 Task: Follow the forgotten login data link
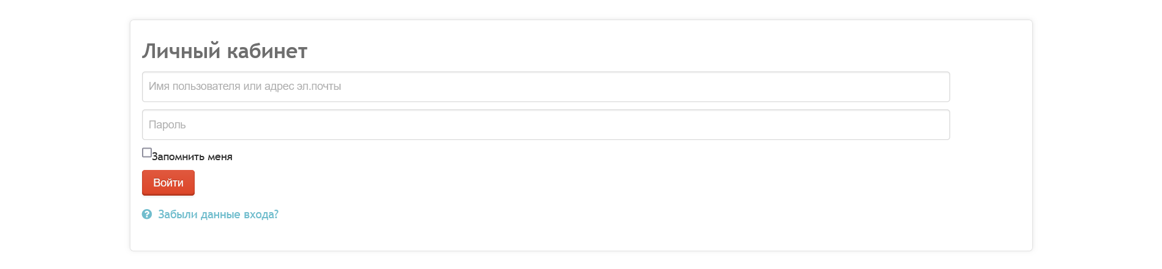tap(218, 215)
